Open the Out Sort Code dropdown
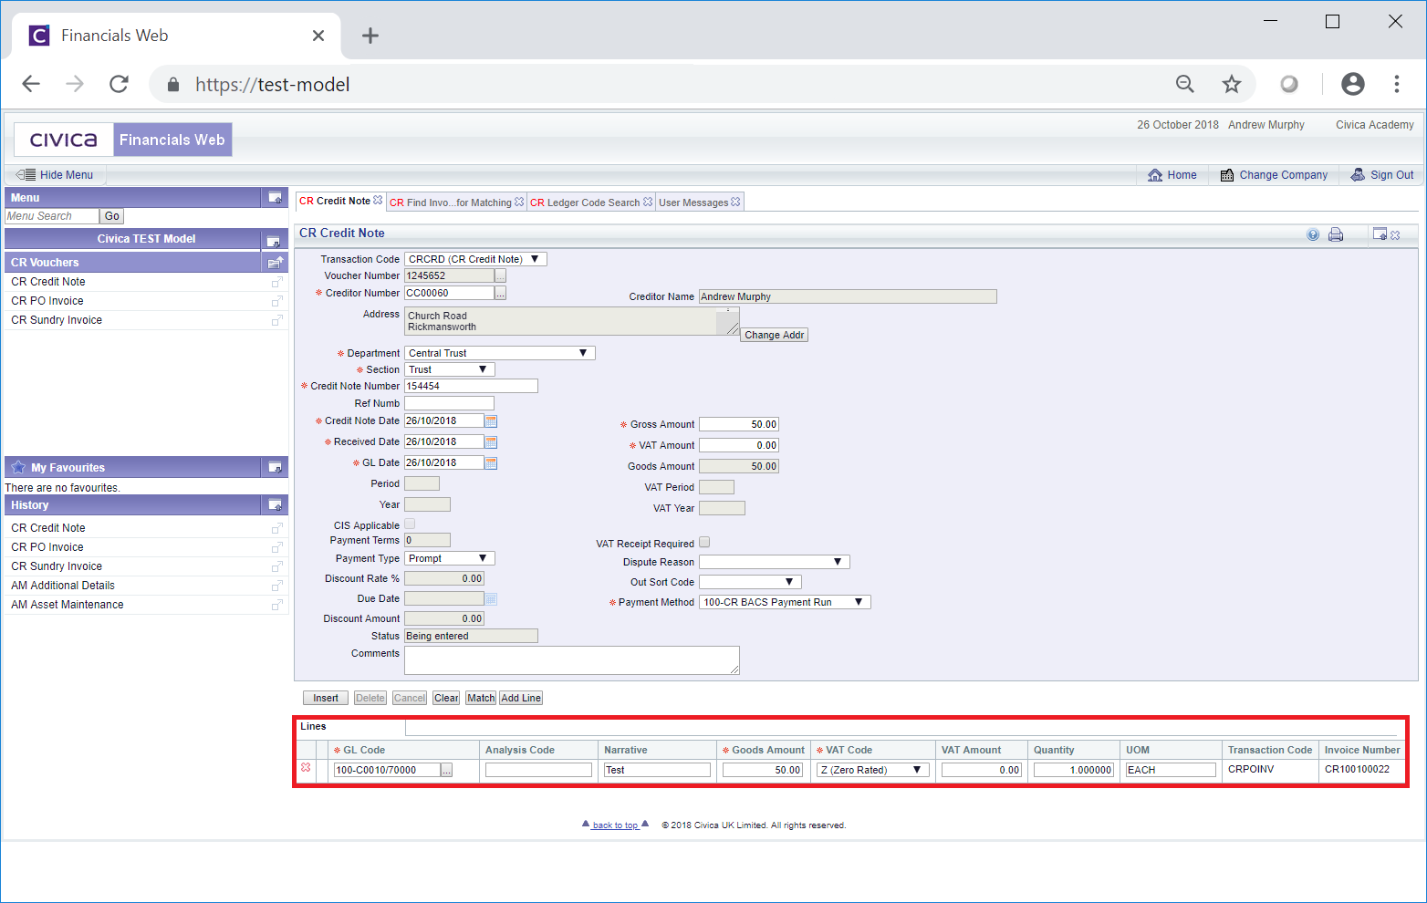 (750, 582)
